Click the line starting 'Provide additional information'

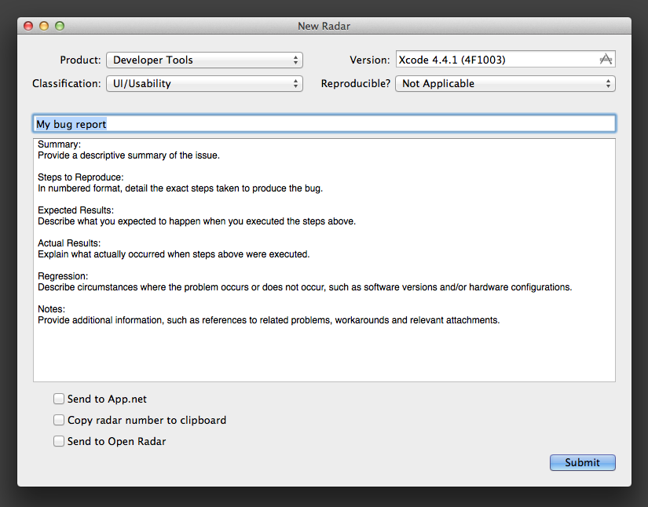point(269,320)
